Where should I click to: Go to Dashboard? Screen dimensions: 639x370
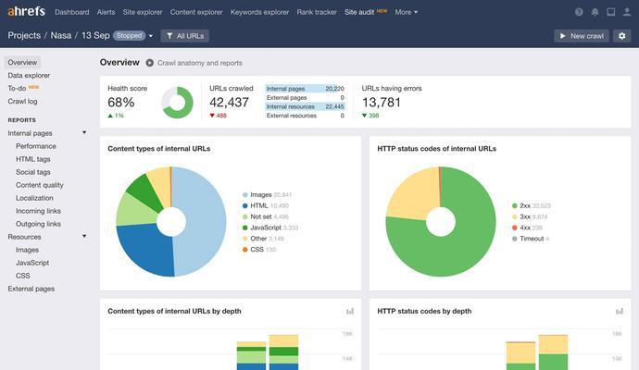[71, 12]
